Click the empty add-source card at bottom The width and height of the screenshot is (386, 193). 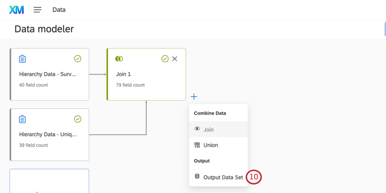49,181
